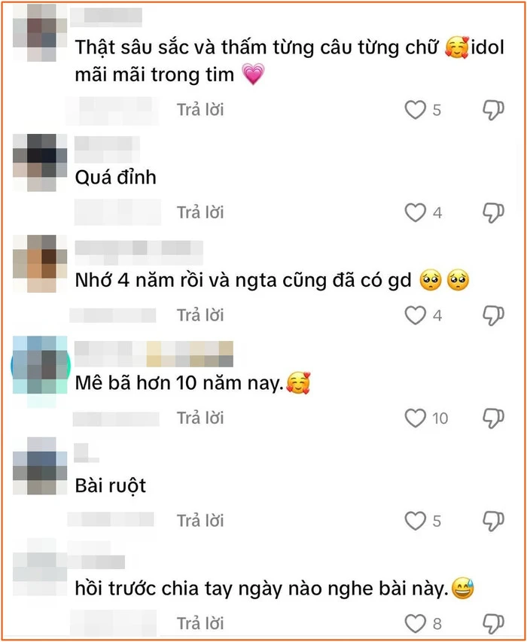The height and width of the screenshot is (642, 527).
Task: Reply to the 'Thật sâu sắc' comment
Action: coord(200,110)
